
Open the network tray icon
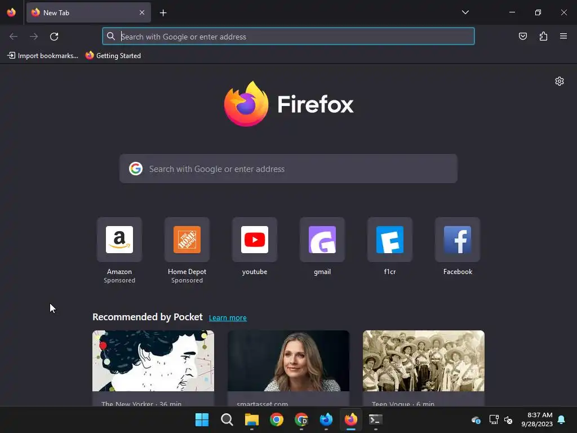click(x=494, y=419)
